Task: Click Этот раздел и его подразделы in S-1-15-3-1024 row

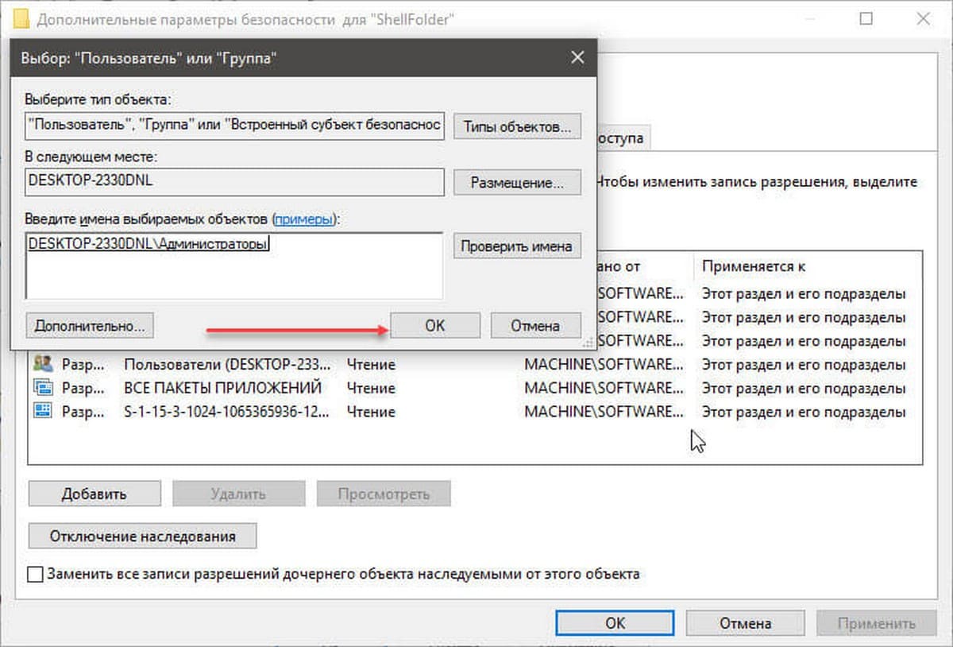Action: 804,412
